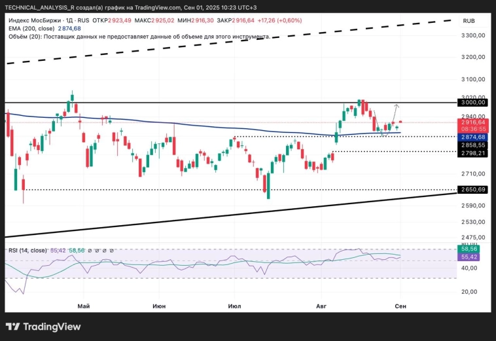
Task: Click the bar countdown timer 08:36:55
Action: [x=473, y=129]
